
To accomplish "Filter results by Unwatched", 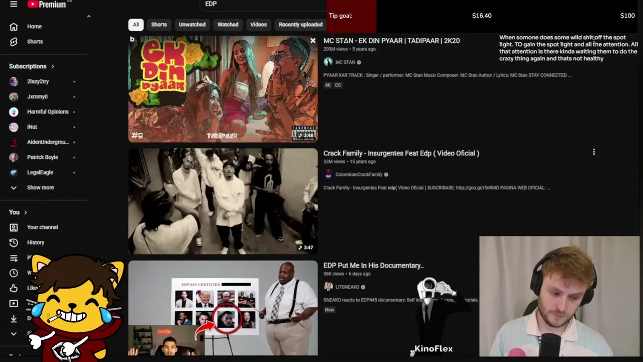I will click(x=192, y=24).
